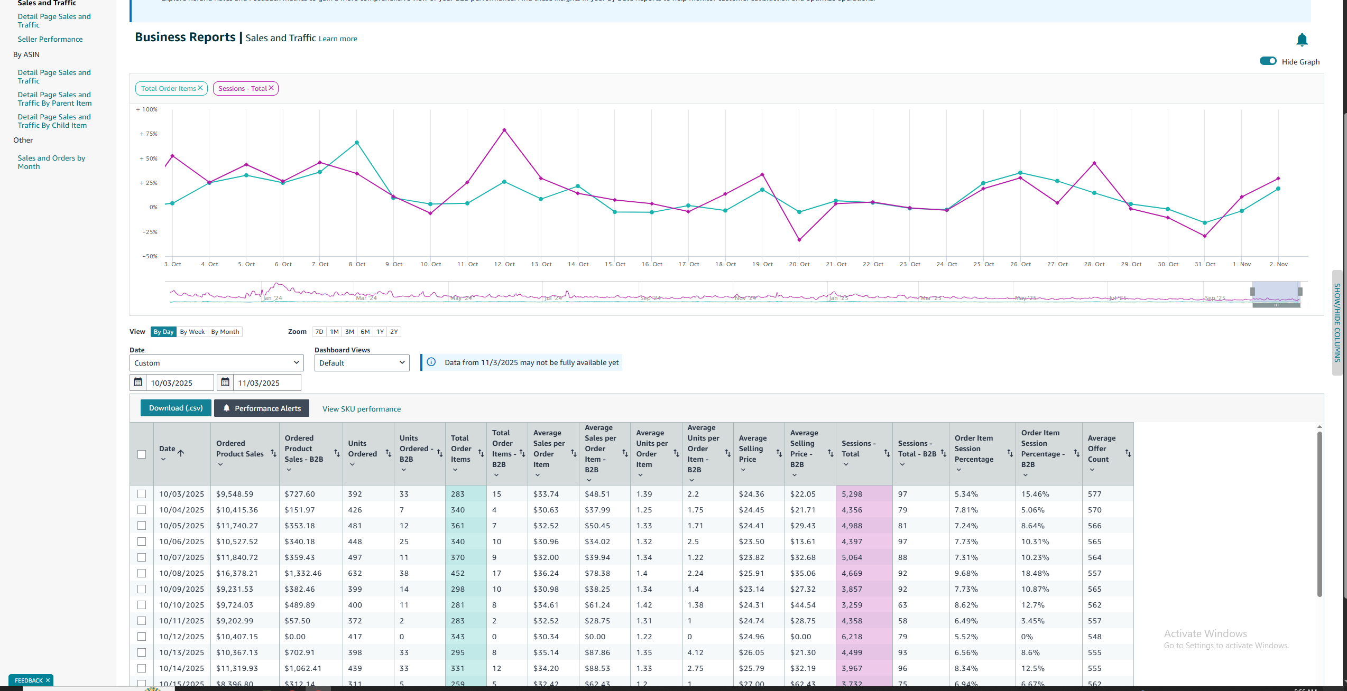Set zoom to 1M
The width and height of the screenshot is (1347, 691).
[334, 331]
